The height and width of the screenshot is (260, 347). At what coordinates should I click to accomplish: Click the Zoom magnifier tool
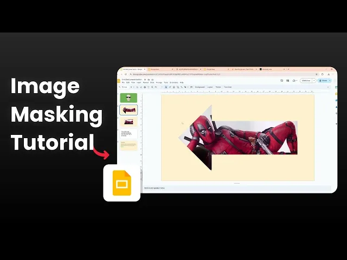pos(152,87)
